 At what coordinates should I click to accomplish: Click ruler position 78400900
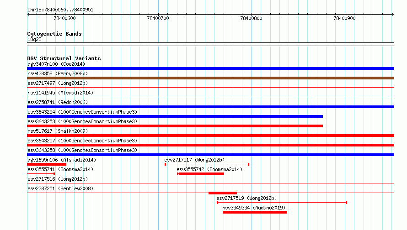[x=344, y=18]
